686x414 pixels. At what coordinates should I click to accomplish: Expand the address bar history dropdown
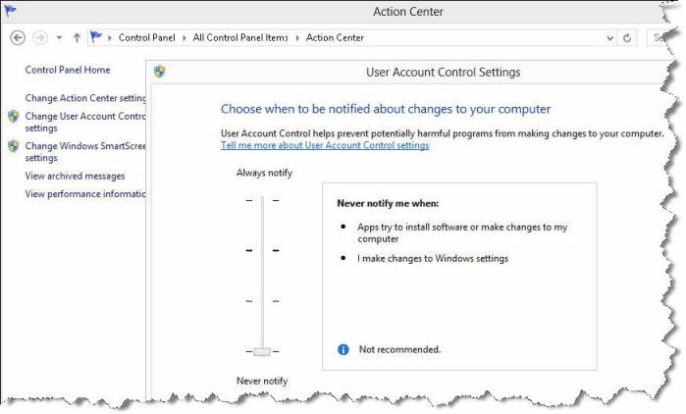pyautogui.click(x=609, y=38)
